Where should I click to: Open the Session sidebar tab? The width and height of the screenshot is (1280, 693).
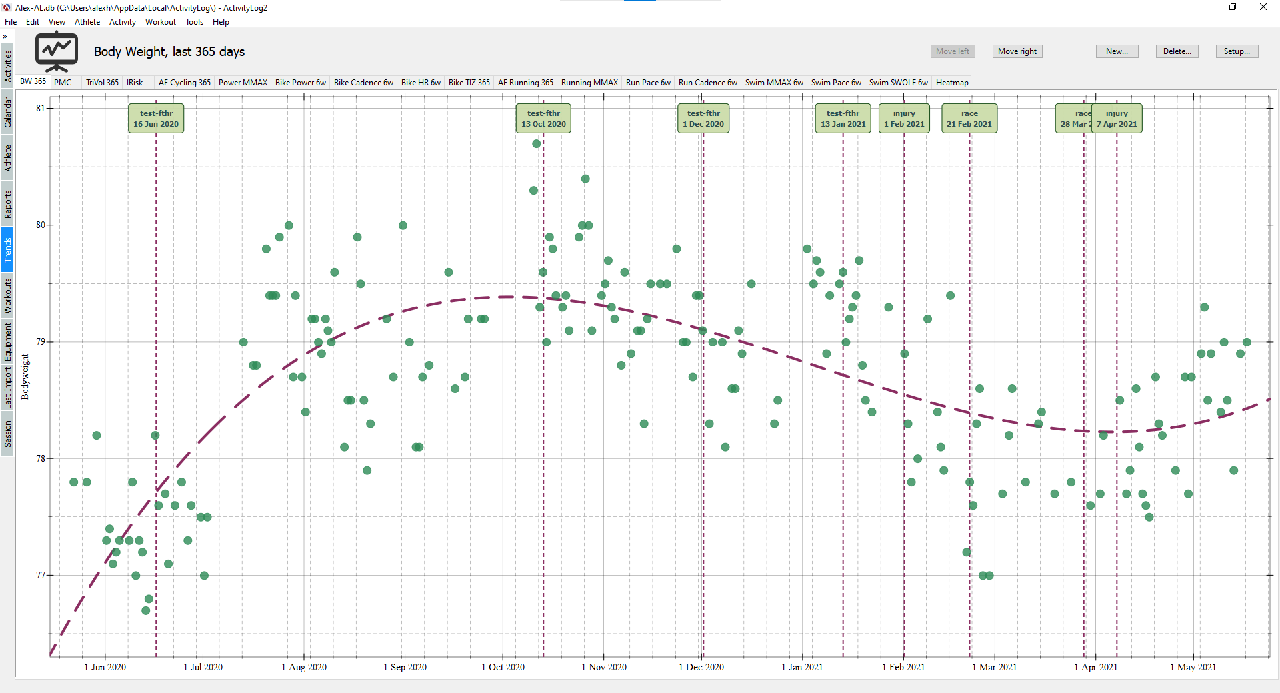(7, 434)
